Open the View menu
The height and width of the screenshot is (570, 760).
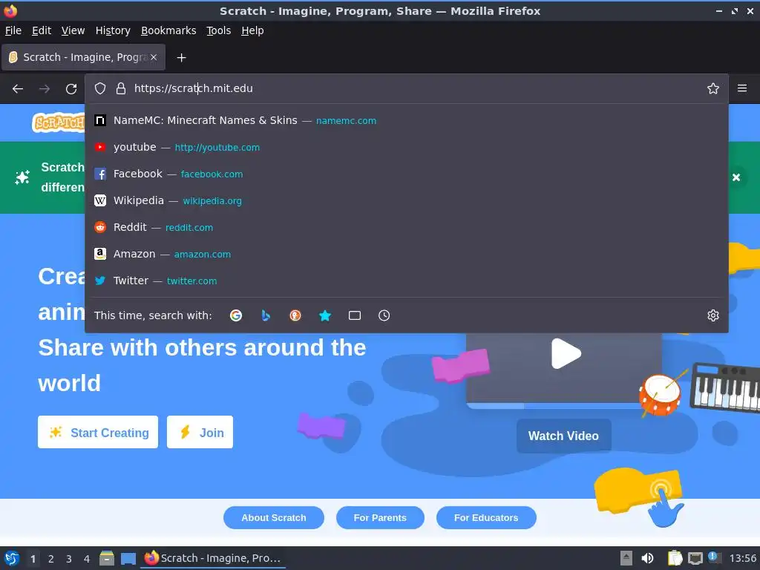tap(73, 30)
